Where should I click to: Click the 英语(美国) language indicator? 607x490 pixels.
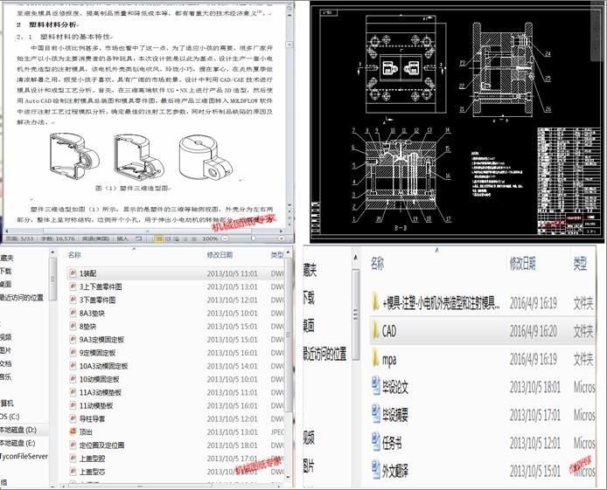pyautogui.click(x=95, y=238)
